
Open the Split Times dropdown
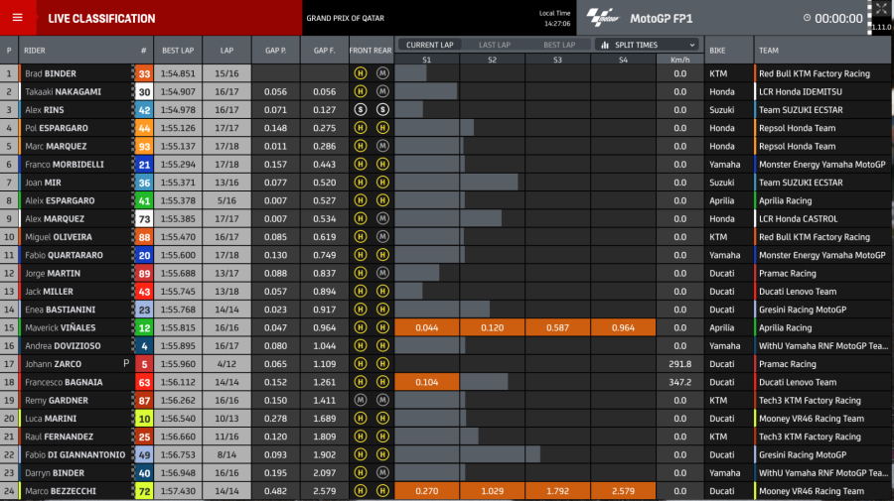point(647,45)
